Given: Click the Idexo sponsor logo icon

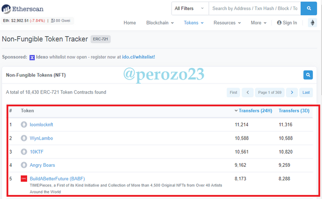Looking at the screenshot, I should click(x=32, y=57).
